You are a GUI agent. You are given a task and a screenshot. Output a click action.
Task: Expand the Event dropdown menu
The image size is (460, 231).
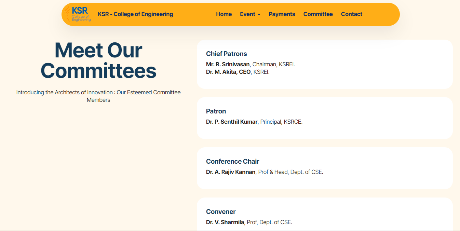click(250, 14)
